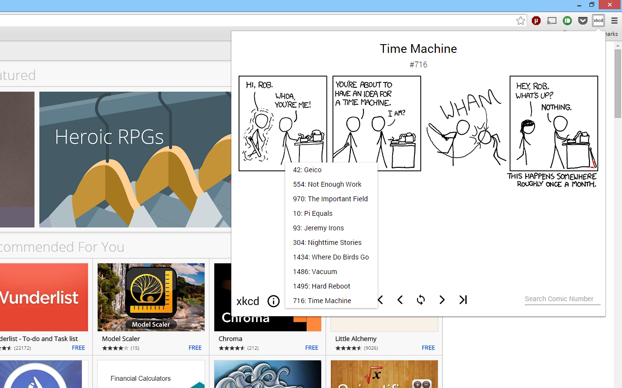Pick '10: Pi Equals' from the list
The height and width of the screenshot is (388, 622).
pyautogui.click(x=331, y=213)
